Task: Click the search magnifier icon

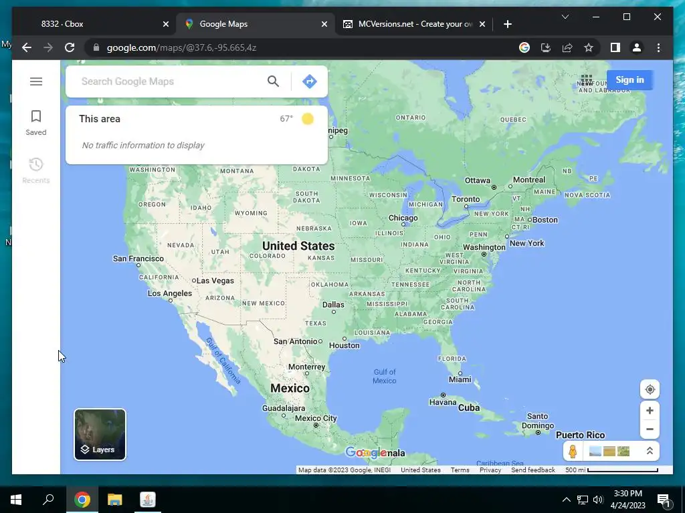Action: pos(273,81)
